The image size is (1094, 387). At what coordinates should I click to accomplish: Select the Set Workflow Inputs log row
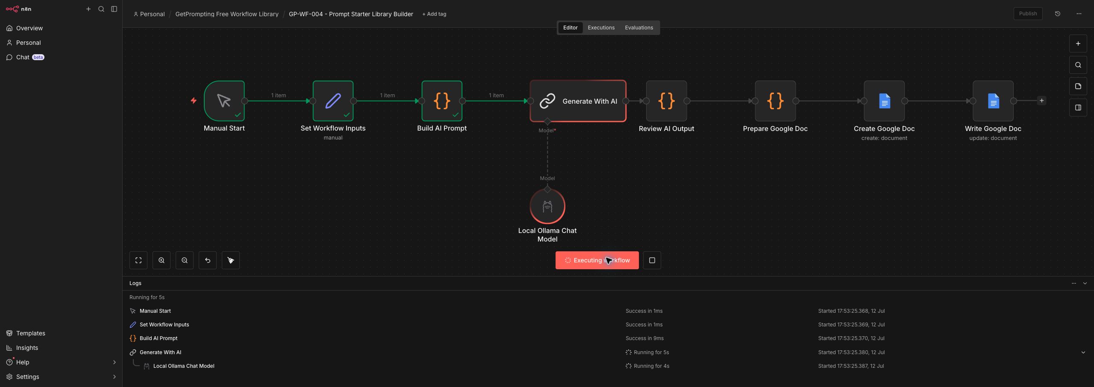[608, 325]
